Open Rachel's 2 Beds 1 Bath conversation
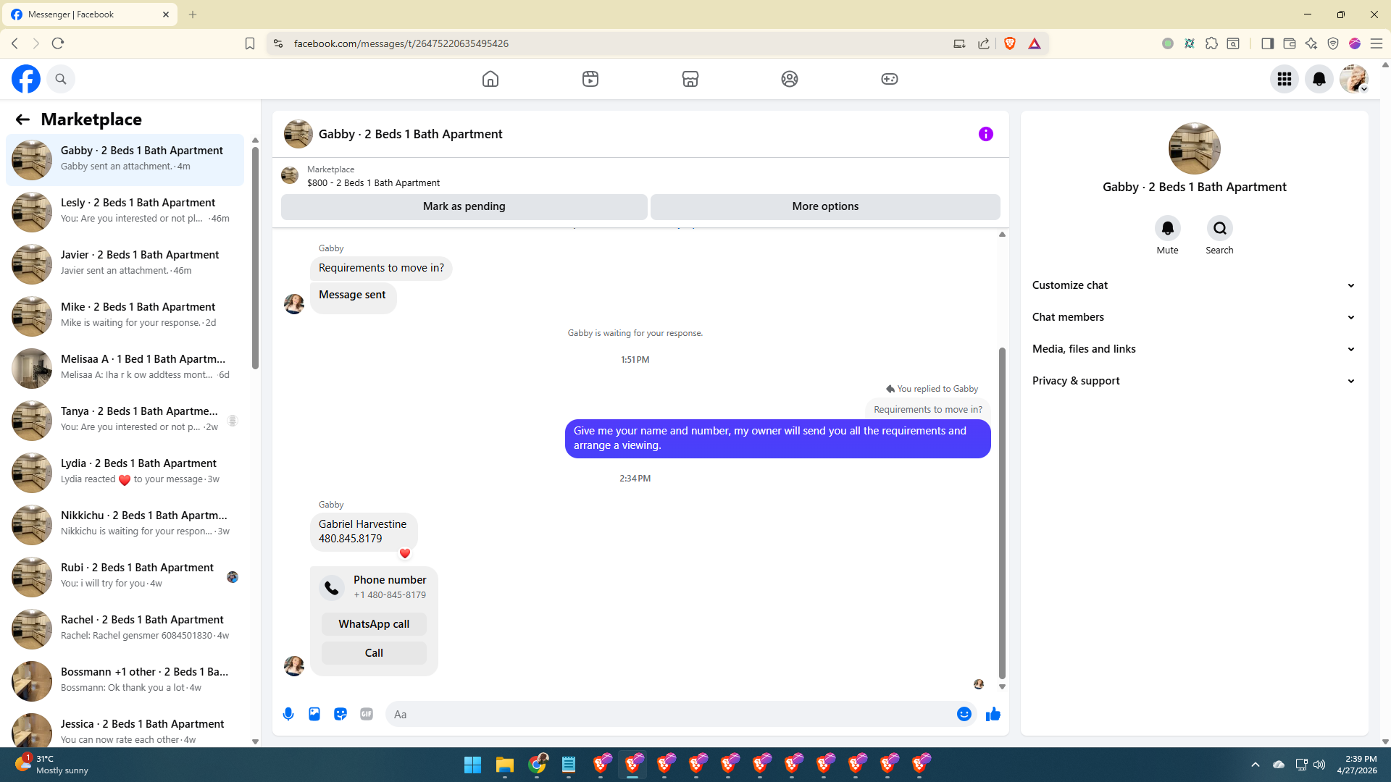 [125, 628]
